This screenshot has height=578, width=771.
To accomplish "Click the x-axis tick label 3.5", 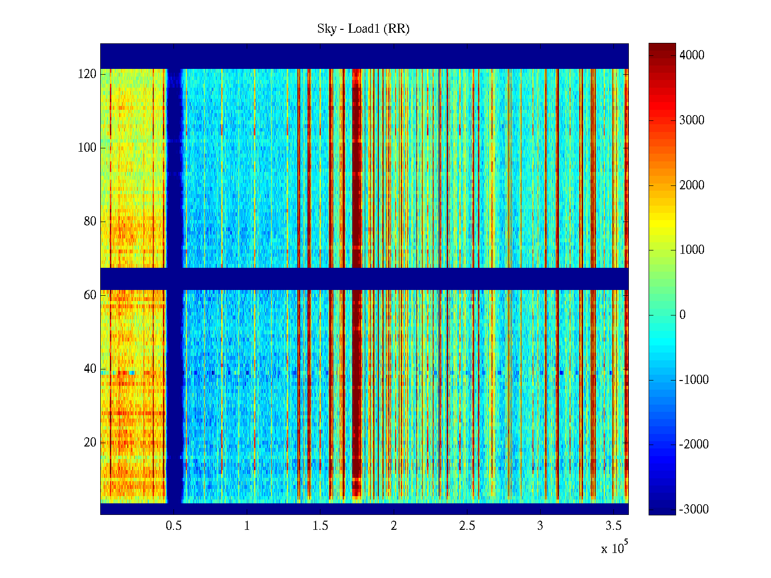I will 613,526.
